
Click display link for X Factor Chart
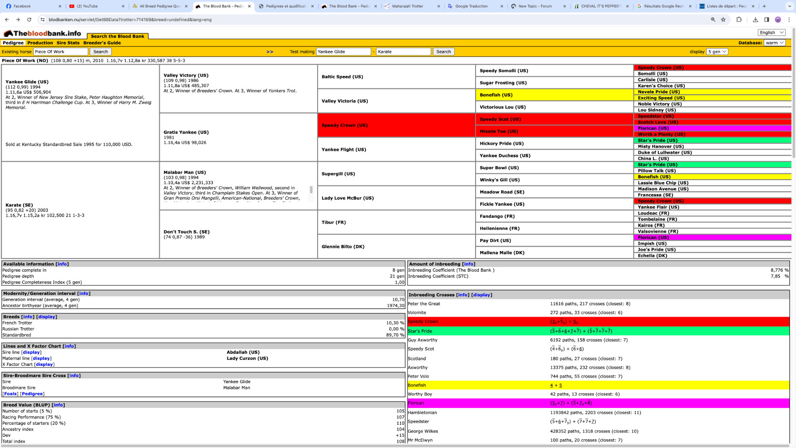pyautogui.click(x=44, y=365)
